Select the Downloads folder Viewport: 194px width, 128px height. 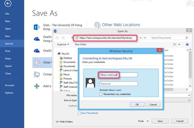67,66
